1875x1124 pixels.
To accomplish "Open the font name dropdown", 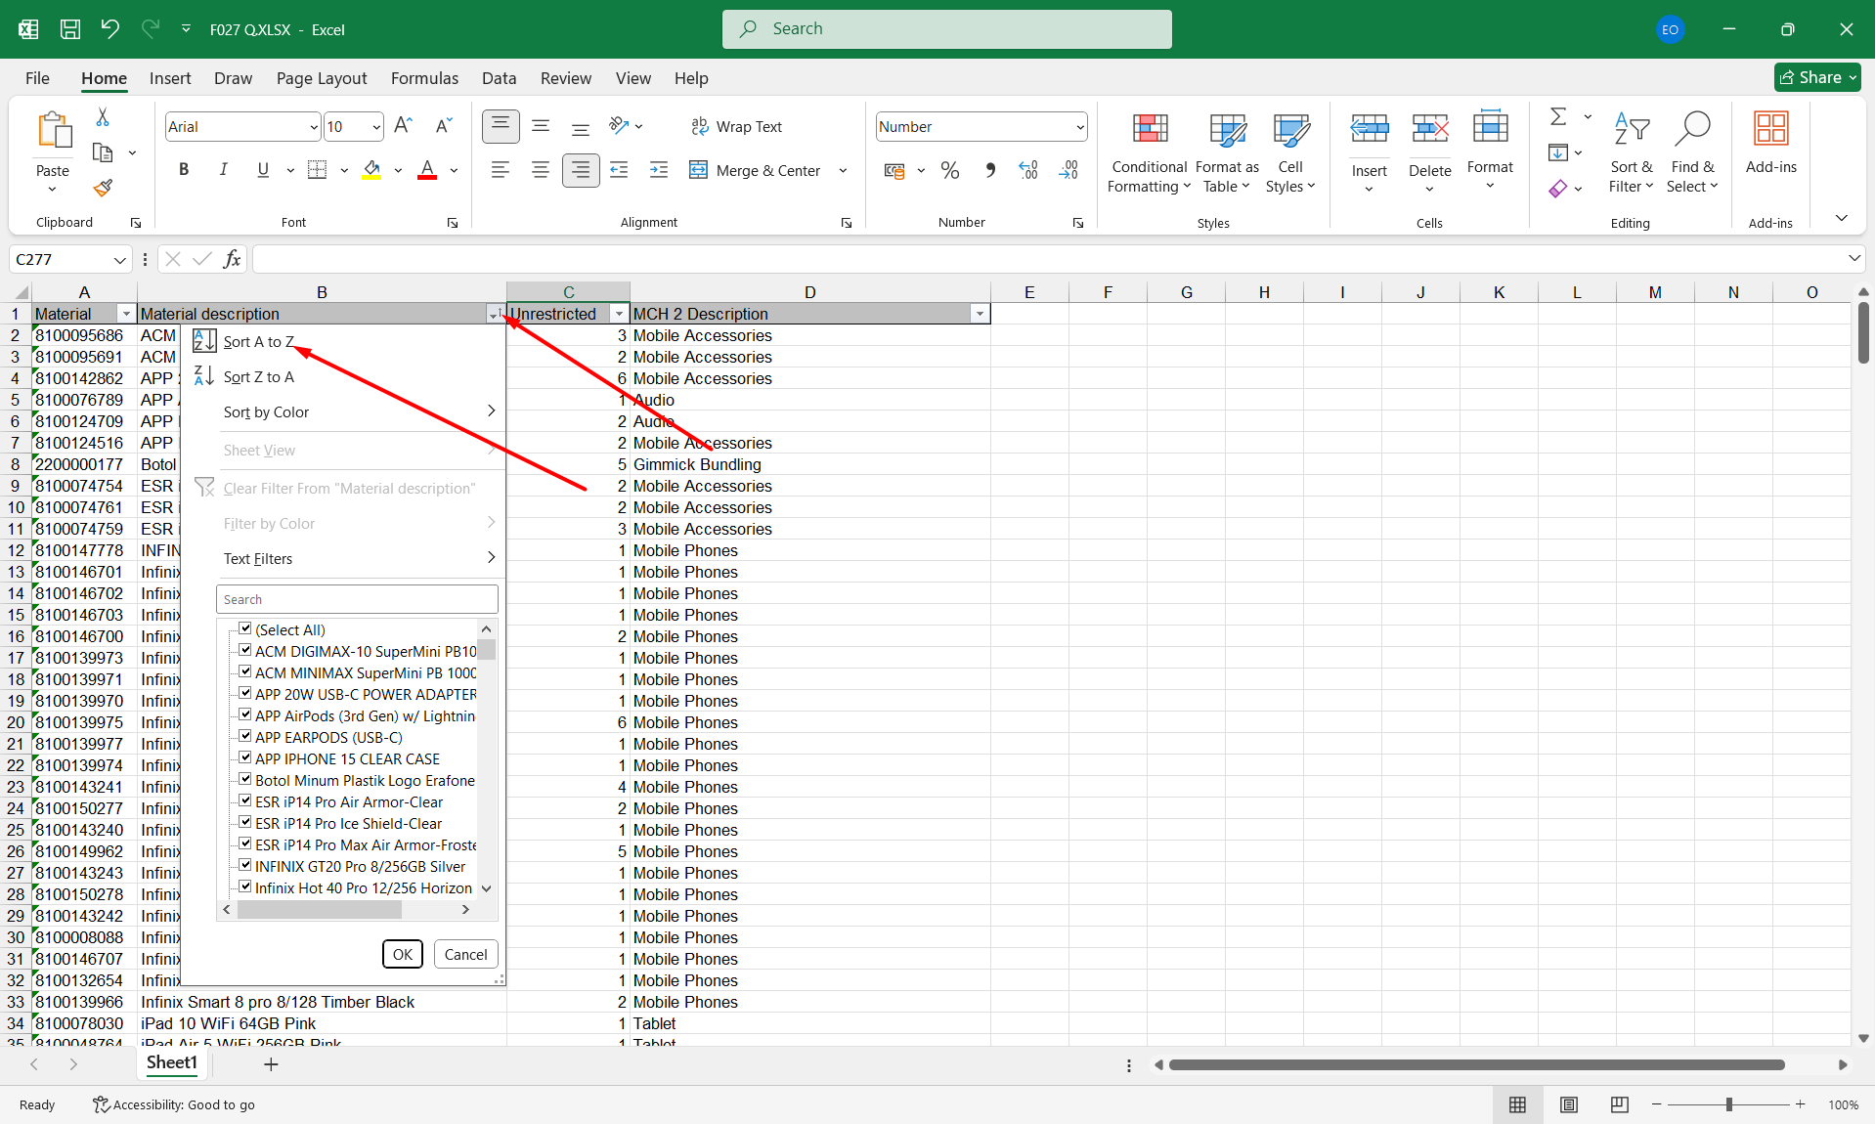I will (x=313, y=127).
